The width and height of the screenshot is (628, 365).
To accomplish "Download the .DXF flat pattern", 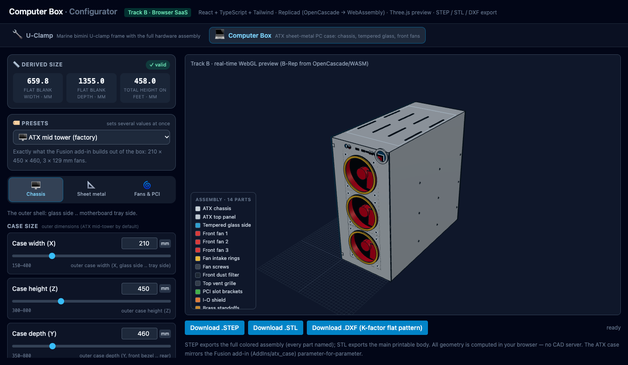I will 367,328.
